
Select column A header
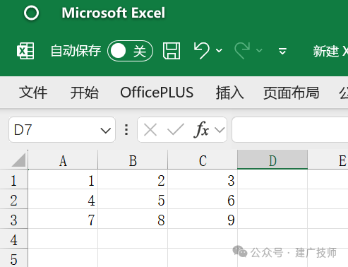coord(63,160)
